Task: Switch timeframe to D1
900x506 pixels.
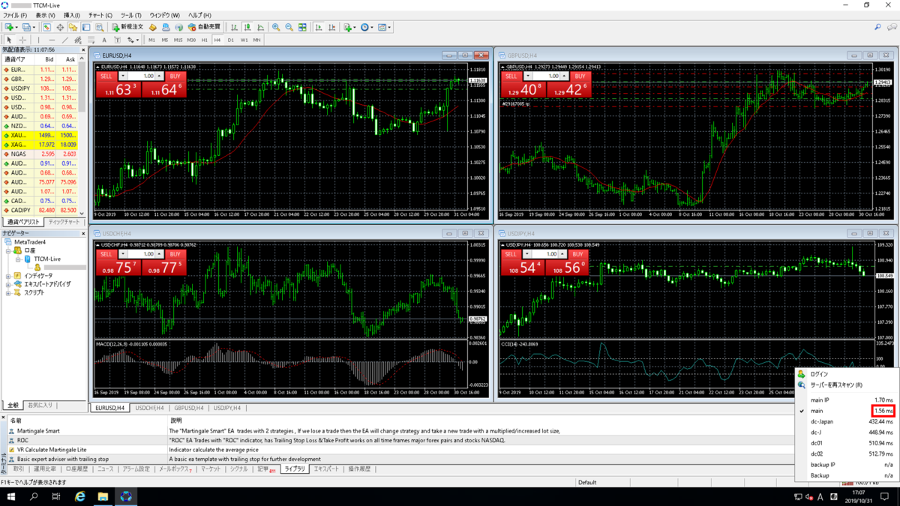Action: pyautogui.click(x=230, y=40)
